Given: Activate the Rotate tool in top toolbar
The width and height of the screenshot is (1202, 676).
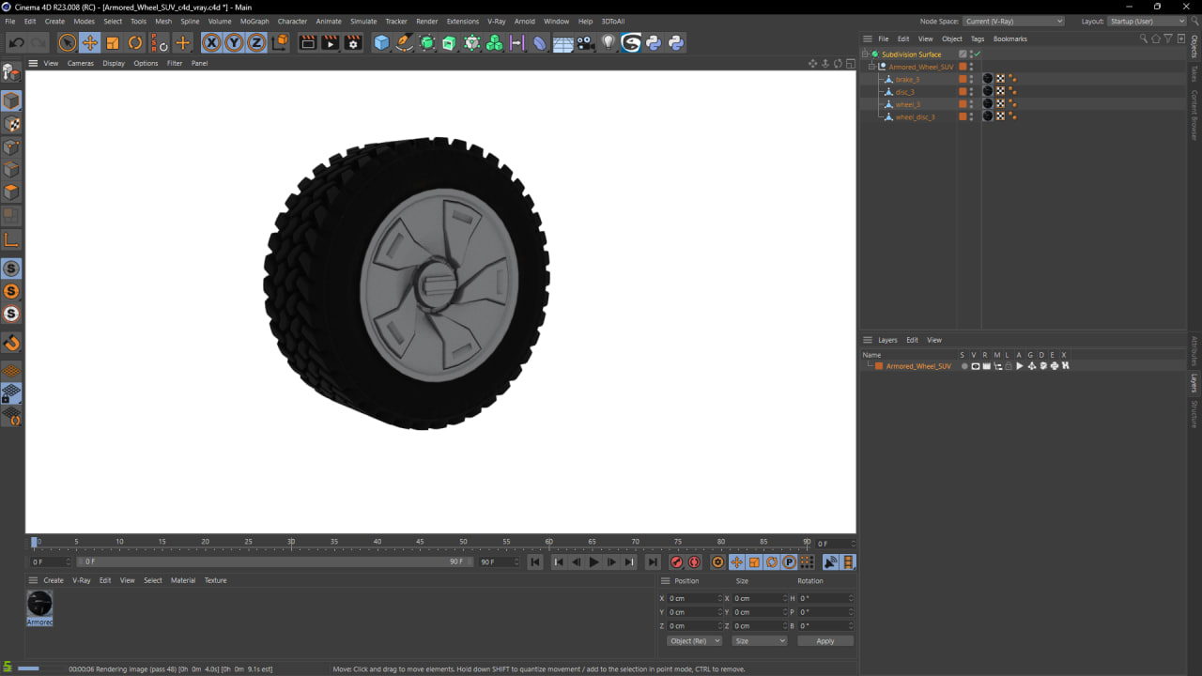Looking at the screenshot, I should point(135,42).
